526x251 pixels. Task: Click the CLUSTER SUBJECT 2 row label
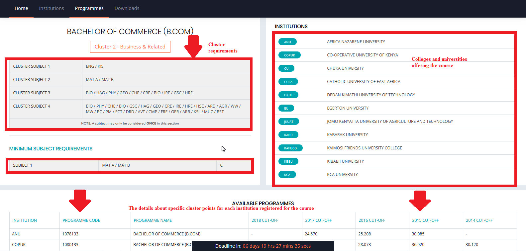click(32, 80)
